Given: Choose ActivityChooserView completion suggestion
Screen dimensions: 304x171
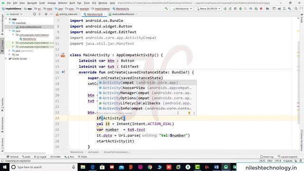Looking at the screenshot, I should (147, 87).
